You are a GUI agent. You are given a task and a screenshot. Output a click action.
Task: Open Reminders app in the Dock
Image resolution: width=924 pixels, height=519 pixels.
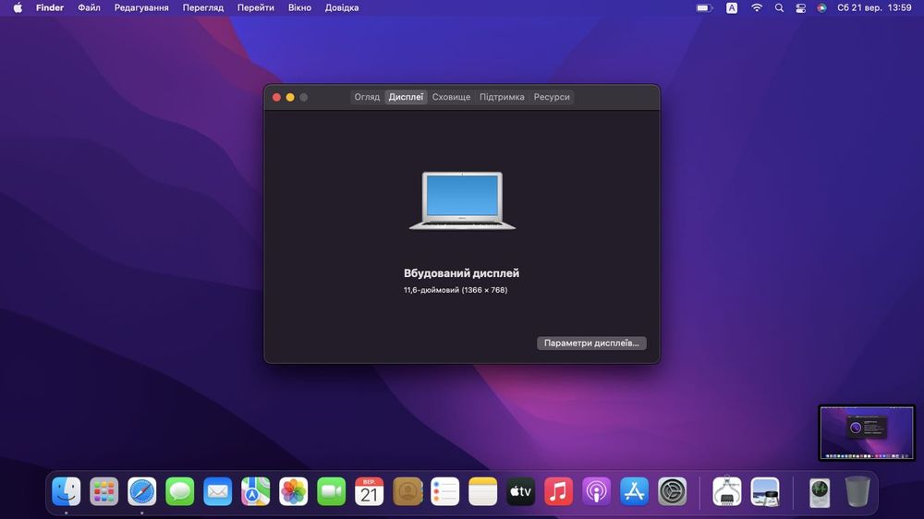click(x=445, y=491)
